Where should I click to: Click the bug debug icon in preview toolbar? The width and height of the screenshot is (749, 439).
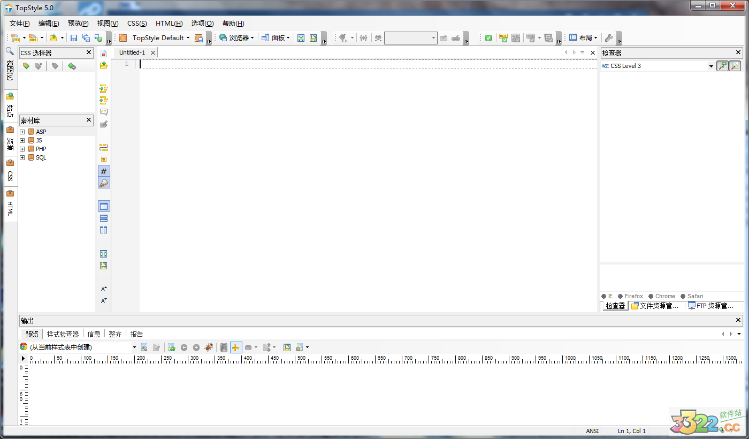point(209,347)
